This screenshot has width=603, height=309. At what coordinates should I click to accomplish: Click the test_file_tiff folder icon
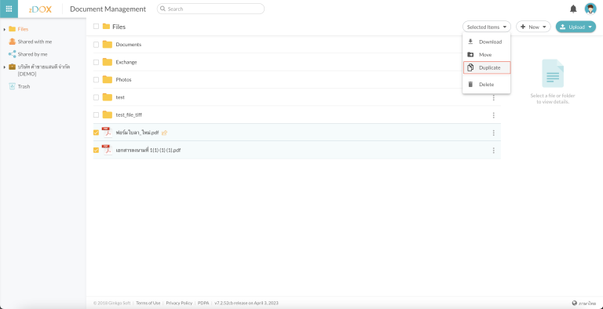pos(108,115)
